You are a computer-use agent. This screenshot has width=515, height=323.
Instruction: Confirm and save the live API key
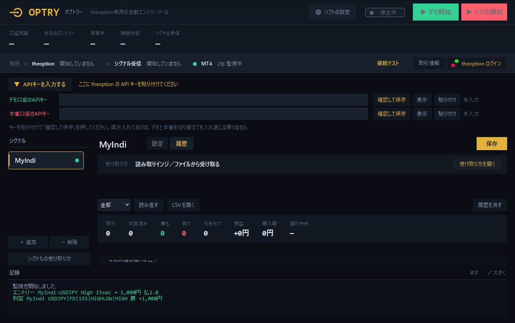(x=391, y=113)
